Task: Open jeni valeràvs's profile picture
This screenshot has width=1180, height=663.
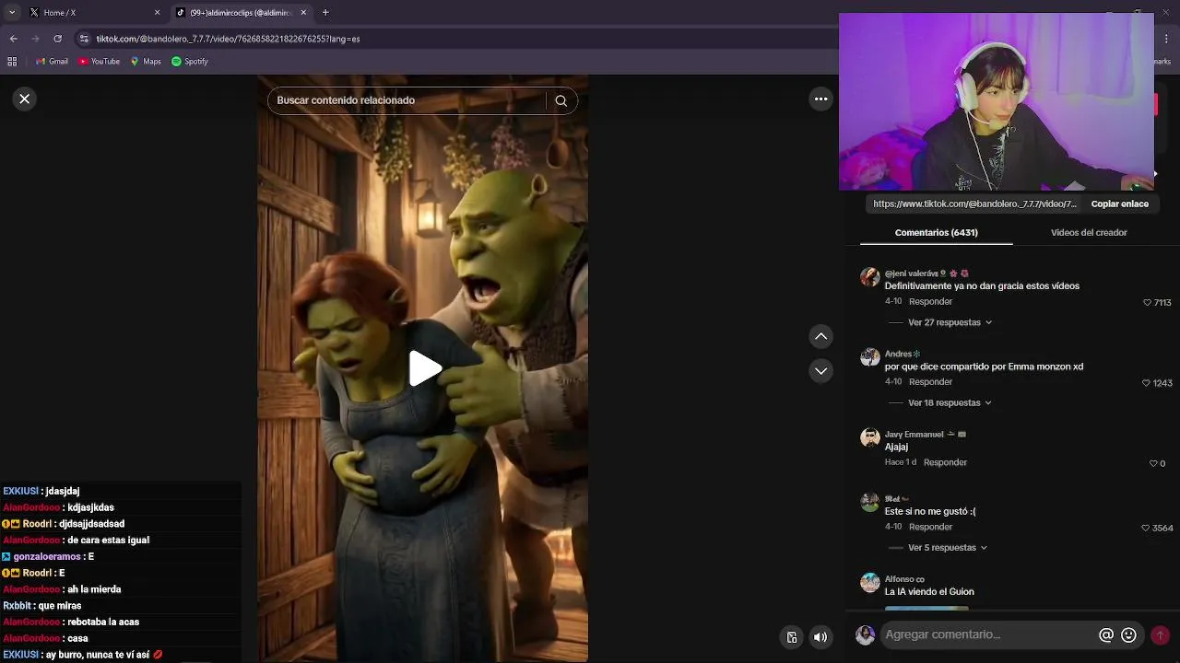Action: coord(869,277)
